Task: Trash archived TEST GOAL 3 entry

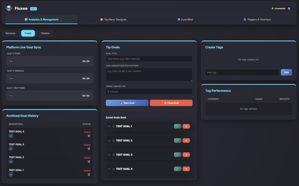Action: pos(89,149)
